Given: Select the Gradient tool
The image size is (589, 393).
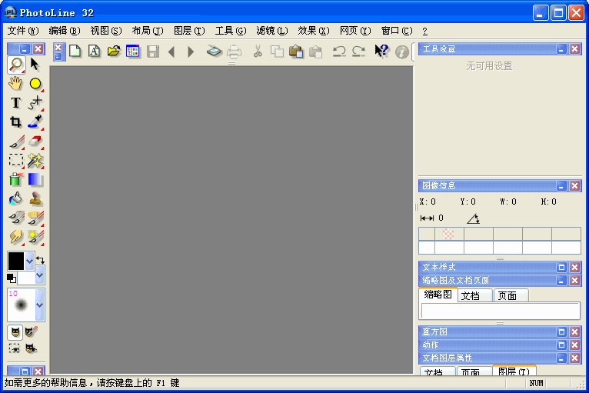Looking at the screenshot, I should (35, 180).
